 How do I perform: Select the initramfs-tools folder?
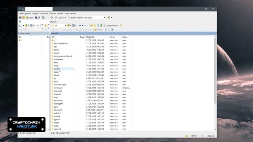60,85
